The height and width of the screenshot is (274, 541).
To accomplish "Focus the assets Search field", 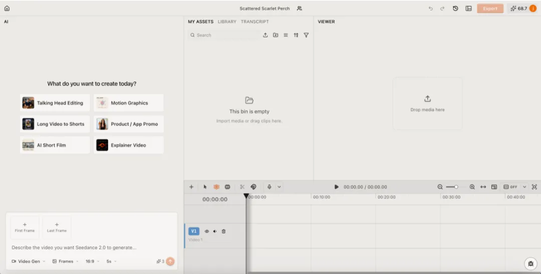I will (224, 35).
